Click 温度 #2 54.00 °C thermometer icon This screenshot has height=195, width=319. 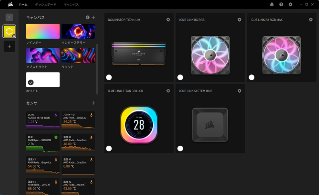coord(56,160)
